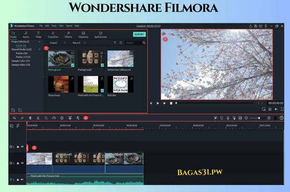Click the Render preview icon
This screenshot has width=290, height=192.
[x=216, y=118]
